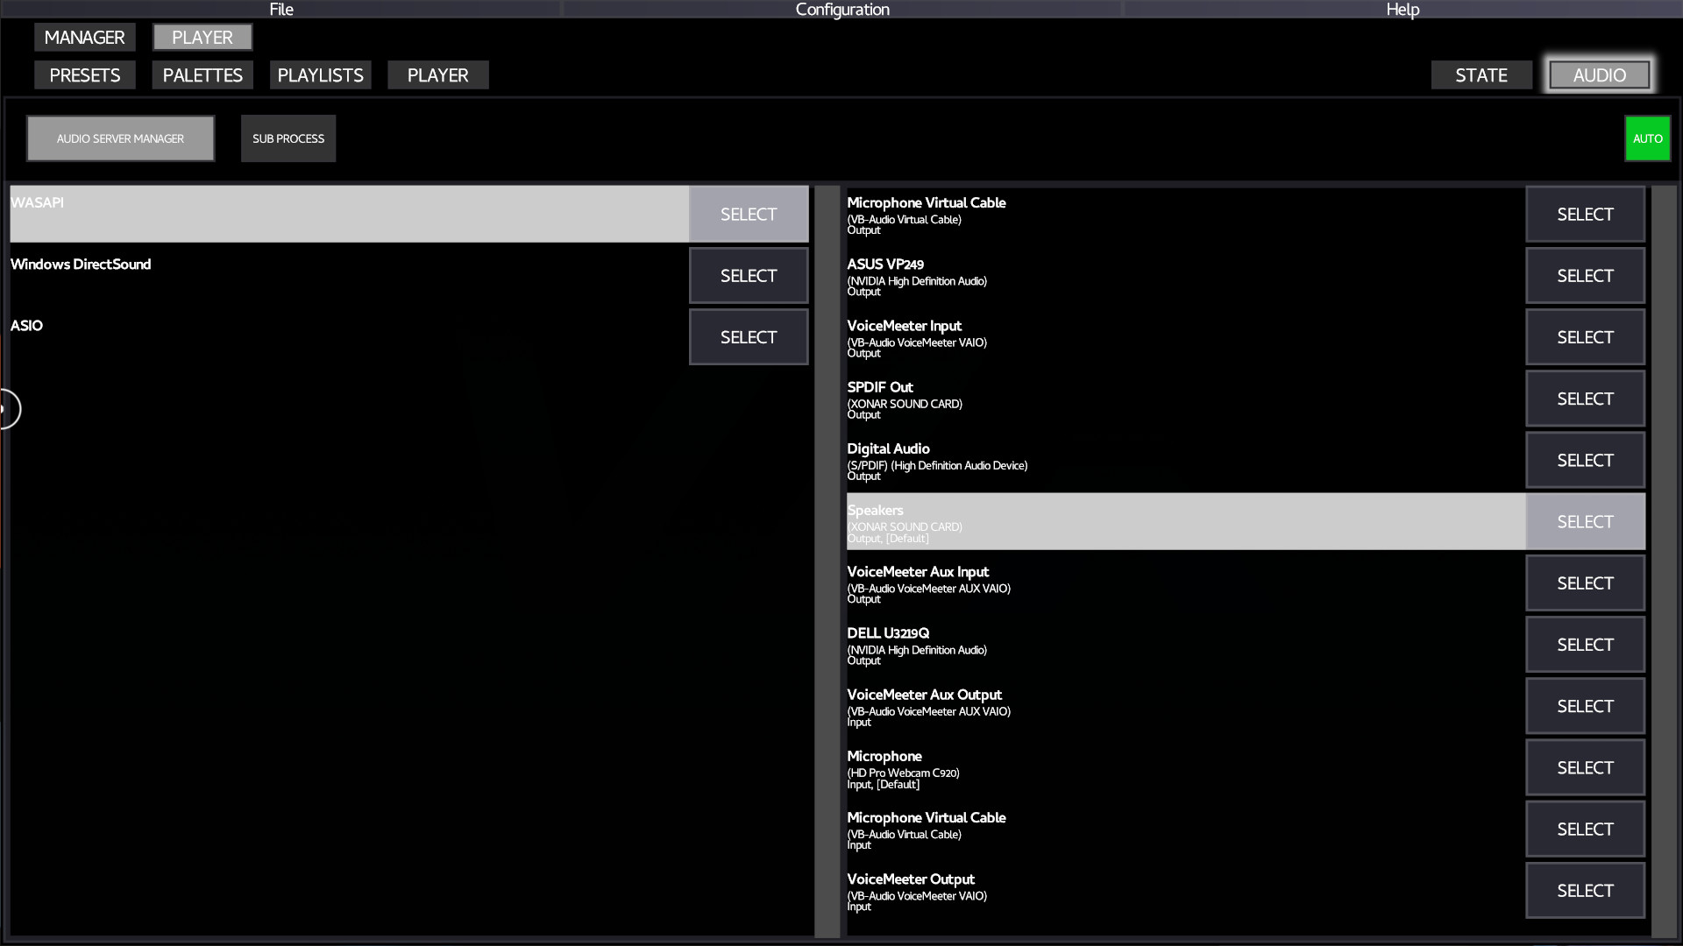Select the SPDIF Out device

(x=1585, y=398)
